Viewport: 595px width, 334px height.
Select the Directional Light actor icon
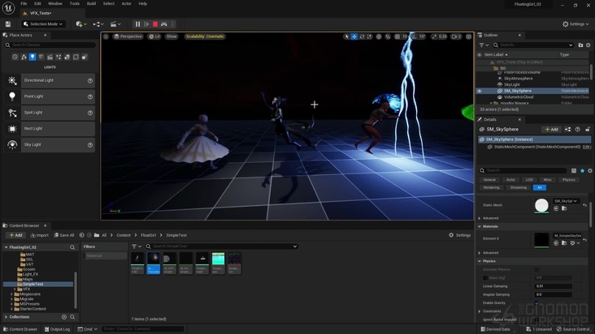click(12, 80)
